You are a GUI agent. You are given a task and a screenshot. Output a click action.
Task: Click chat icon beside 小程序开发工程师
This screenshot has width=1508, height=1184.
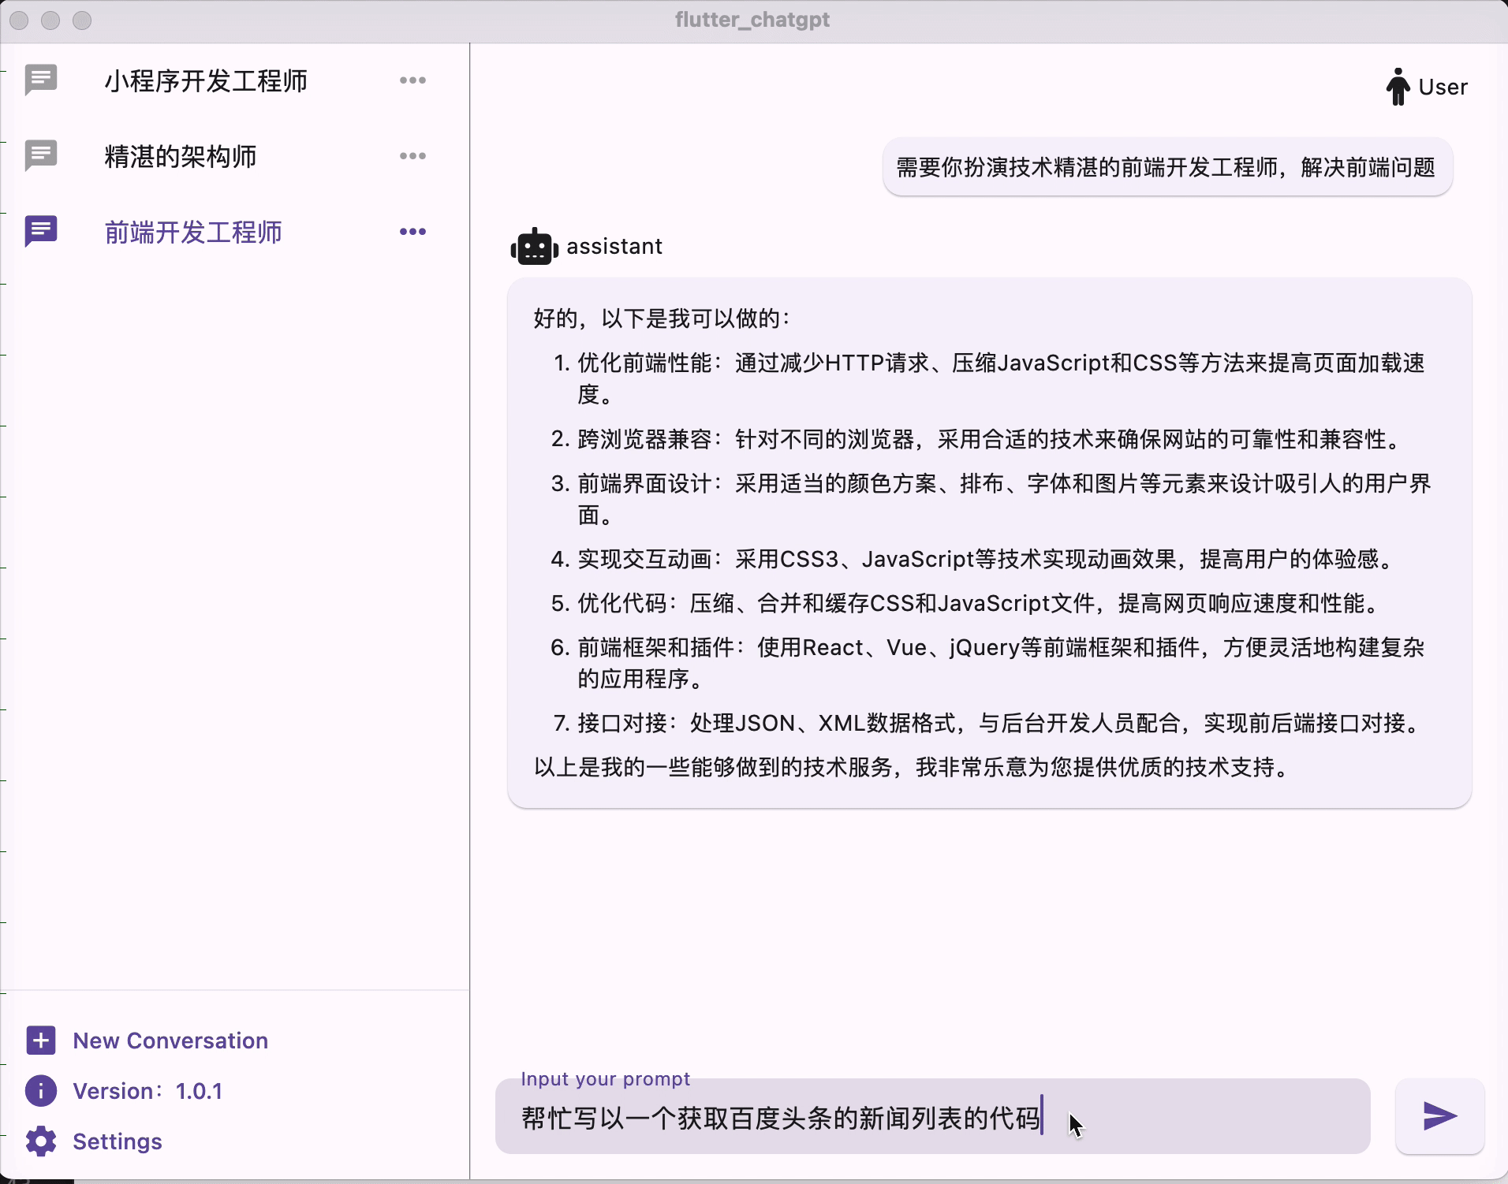[x=41, y=80]
